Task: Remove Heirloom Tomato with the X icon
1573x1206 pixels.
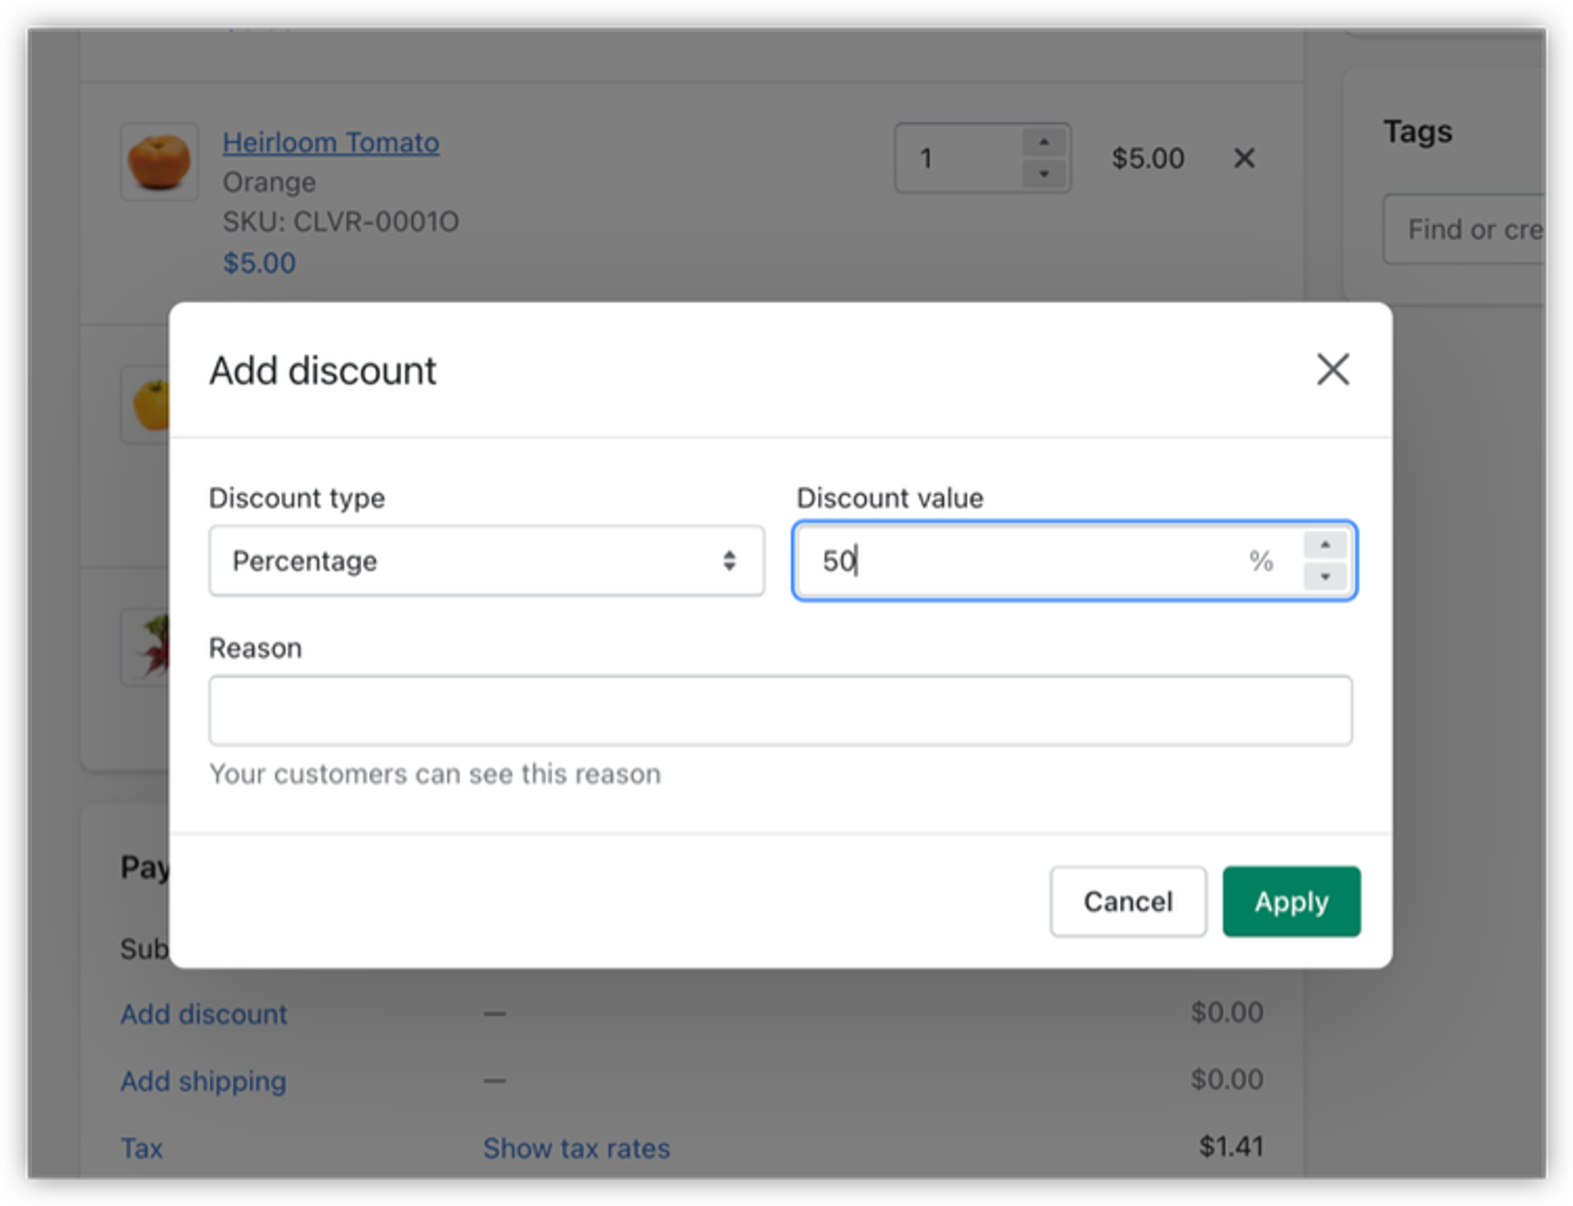Action: (1243, 158)
